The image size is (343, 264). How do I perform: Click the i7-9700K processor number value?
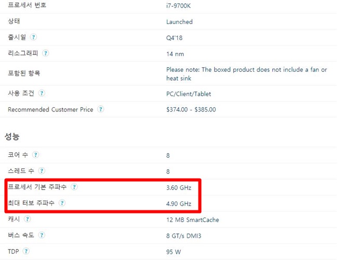[180, 6]
